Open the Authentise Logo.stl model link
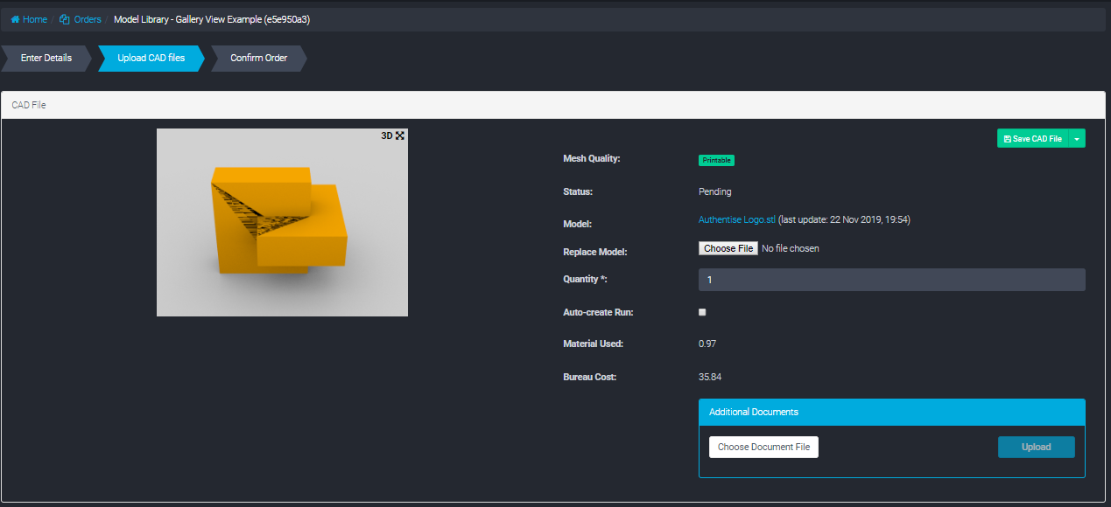The width and height of the screenshot is (1111, 507). coord(736,220)
